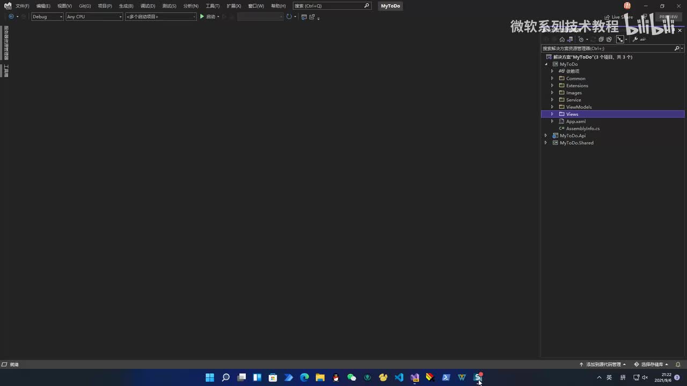Open the PowerShell taskbar icon
The width and height of the screenshot is (687, 386).
coord(446,377)
